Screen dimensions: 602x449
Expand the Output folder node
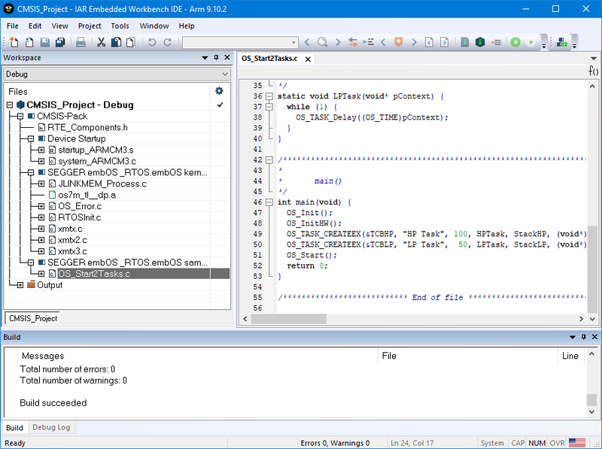point(20,284)
